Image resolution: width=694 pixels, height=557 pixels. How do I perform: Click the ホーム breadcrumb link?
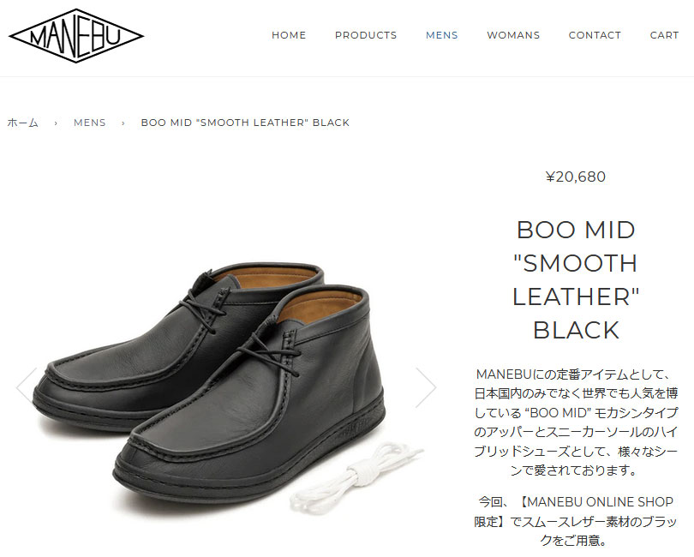[x=22, y=123]
